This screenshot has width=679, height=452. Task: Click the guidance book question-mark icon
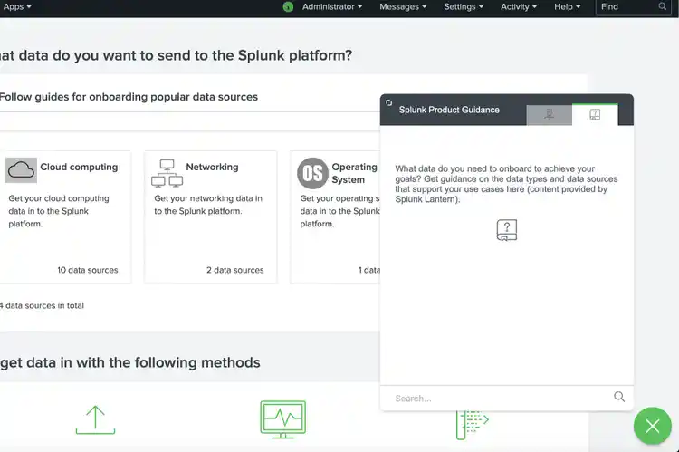click(x=507, y=230)
